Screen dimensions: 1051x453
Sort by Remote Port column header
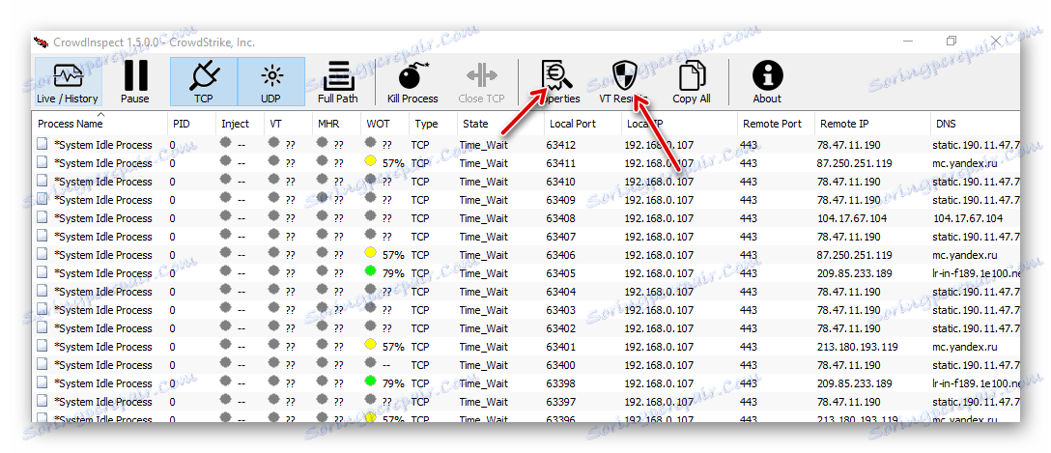pos(777,124)
